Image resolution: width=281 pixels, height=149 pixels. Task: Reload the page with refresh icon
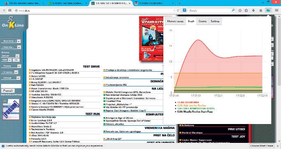point(178,11)
